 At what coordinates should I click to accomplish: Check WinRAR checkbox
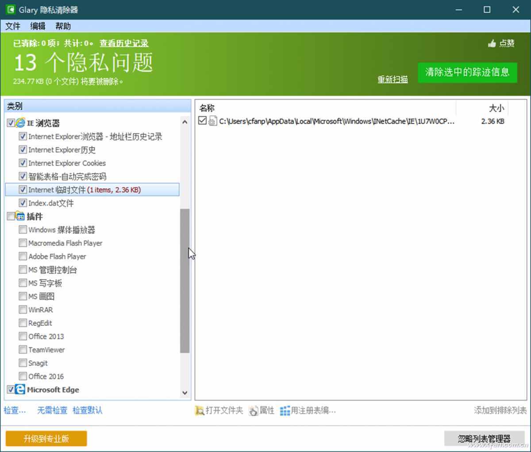23,309
